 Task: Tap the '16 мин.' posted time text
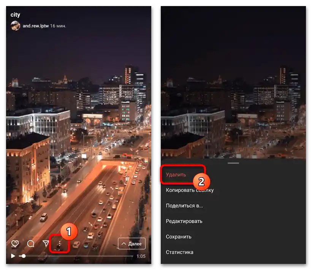[58, 26]
